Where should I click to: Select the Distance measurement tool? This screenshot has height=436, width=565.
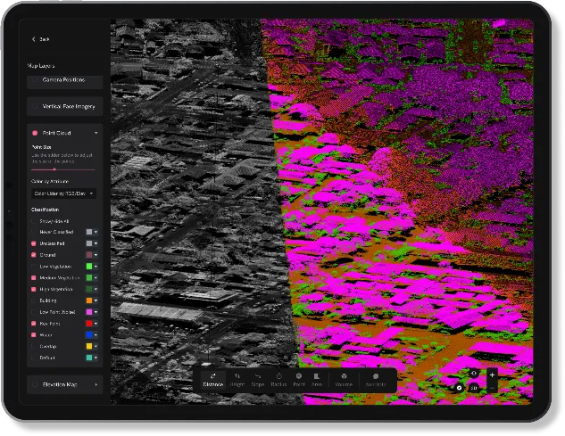coord(212,379)
